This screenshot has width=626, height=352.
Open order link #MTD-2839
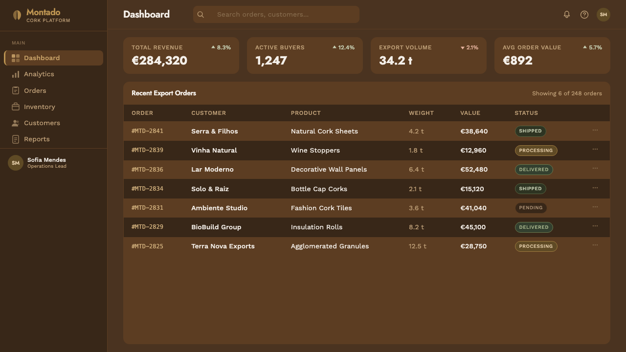click(147, 150)
